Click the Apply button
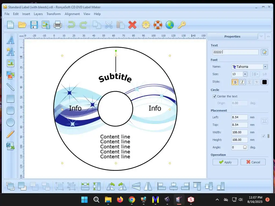 pyautogui.click(x=225, y=162)
